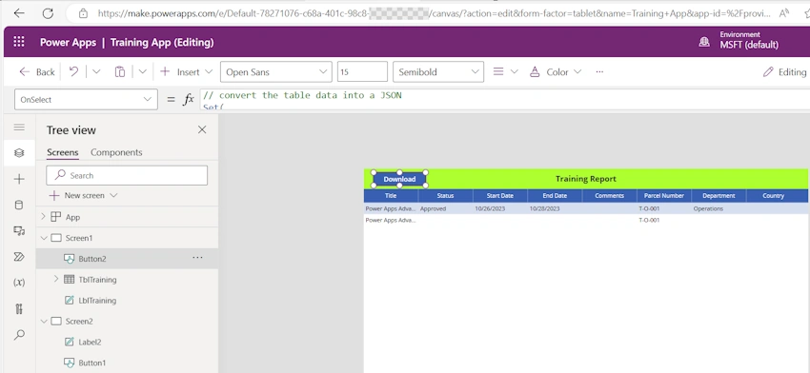Click the Paste clipboard icon

pos(120,72)
